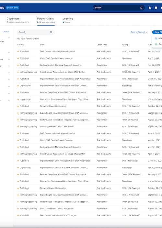The height and width of the screenshot is (228, 162).
Task: Click the Account Name badge in the header
Action: click(x=13, y=8)
